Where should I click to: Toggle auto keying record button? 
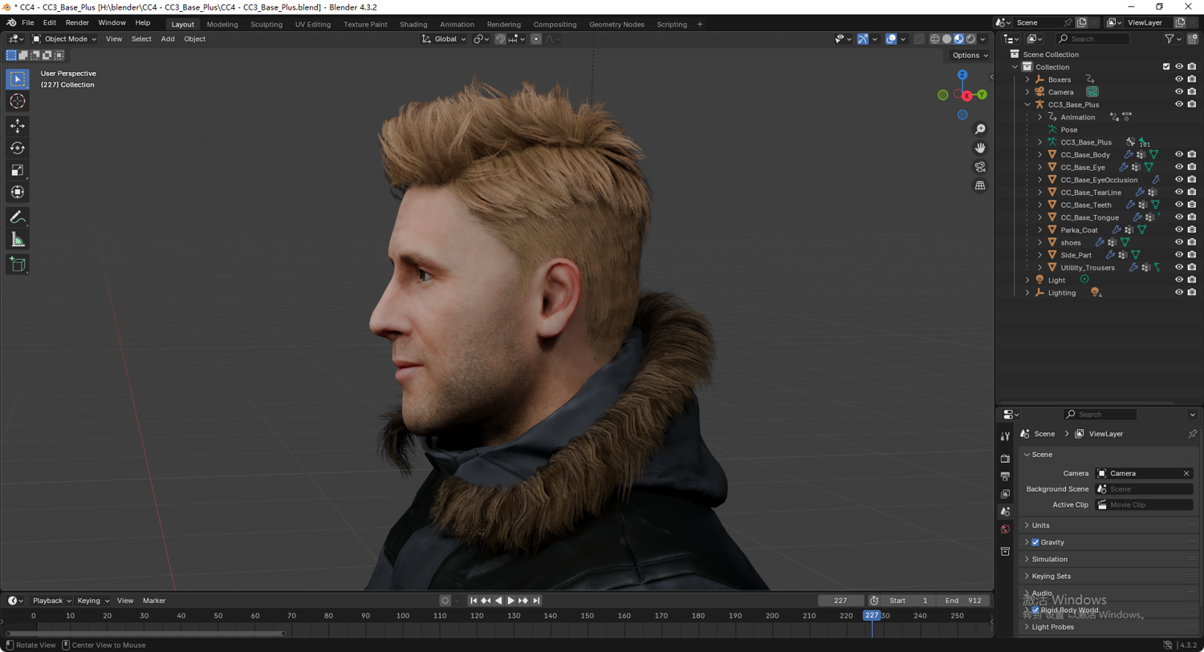[445, 601]
